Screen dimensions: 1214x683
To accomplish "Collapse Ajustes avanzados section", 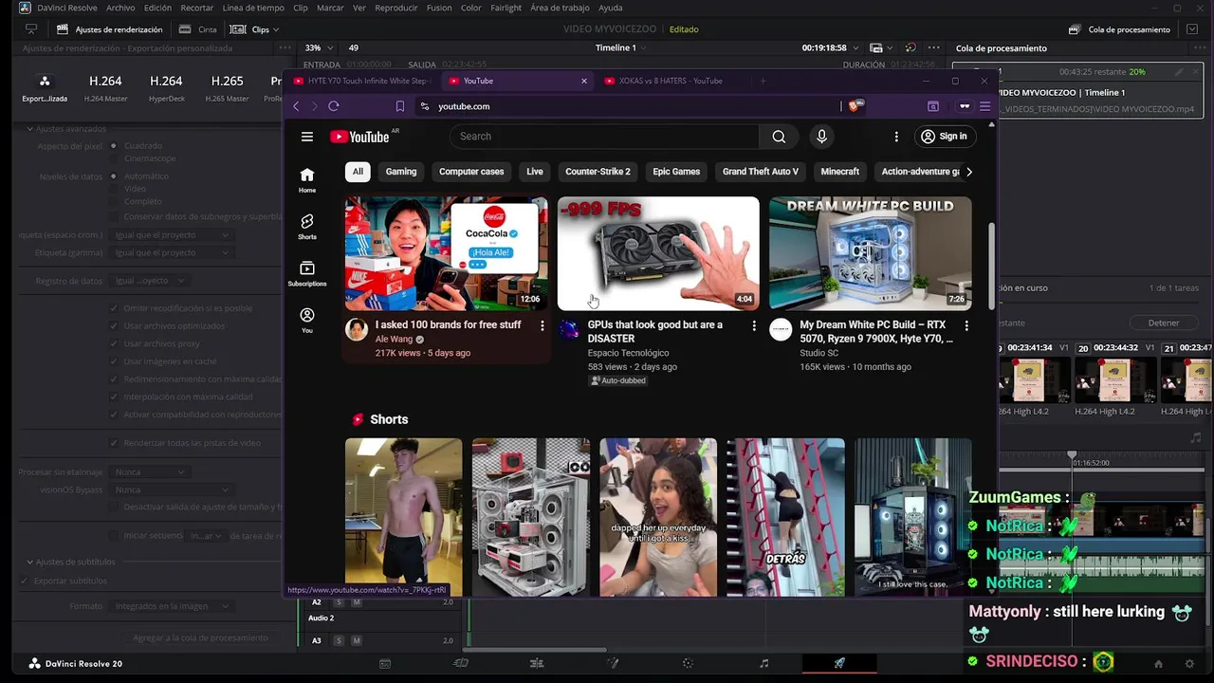I will (29, 128).
